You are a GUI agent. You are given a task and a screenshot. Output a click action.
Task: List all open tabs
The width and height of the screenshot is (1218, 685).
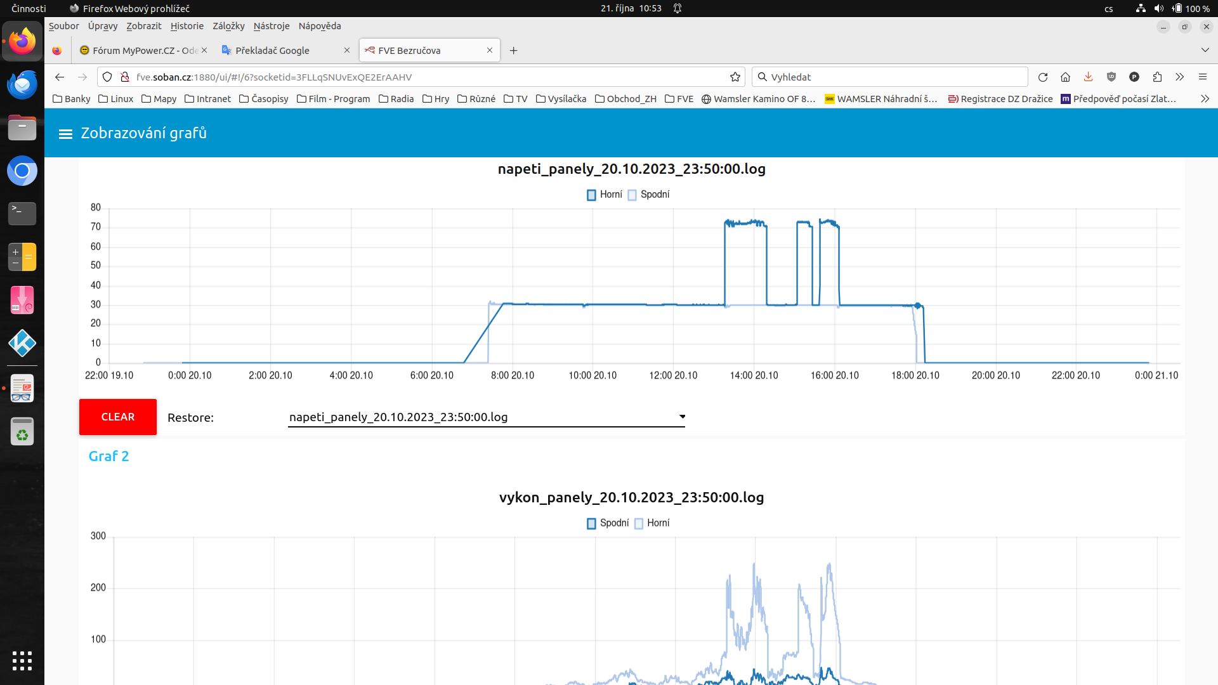click(x=1205, y=50)
